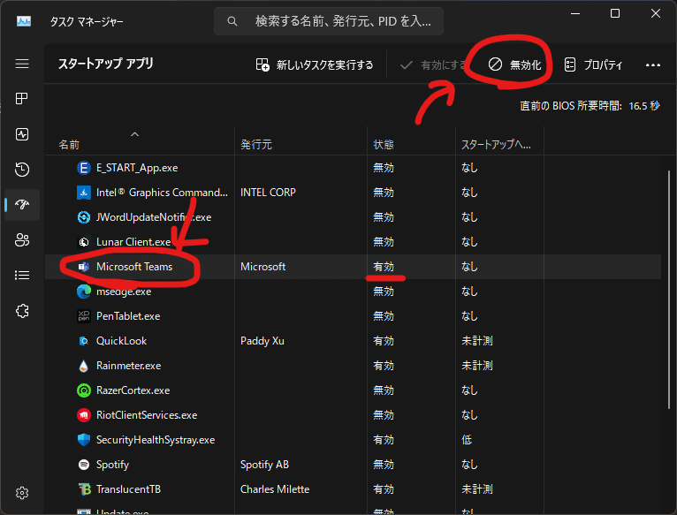Viewport: 677px width, 515px height.
Task: Click 未計測 impact in the QuickLook row
Action: coord(477,341)
